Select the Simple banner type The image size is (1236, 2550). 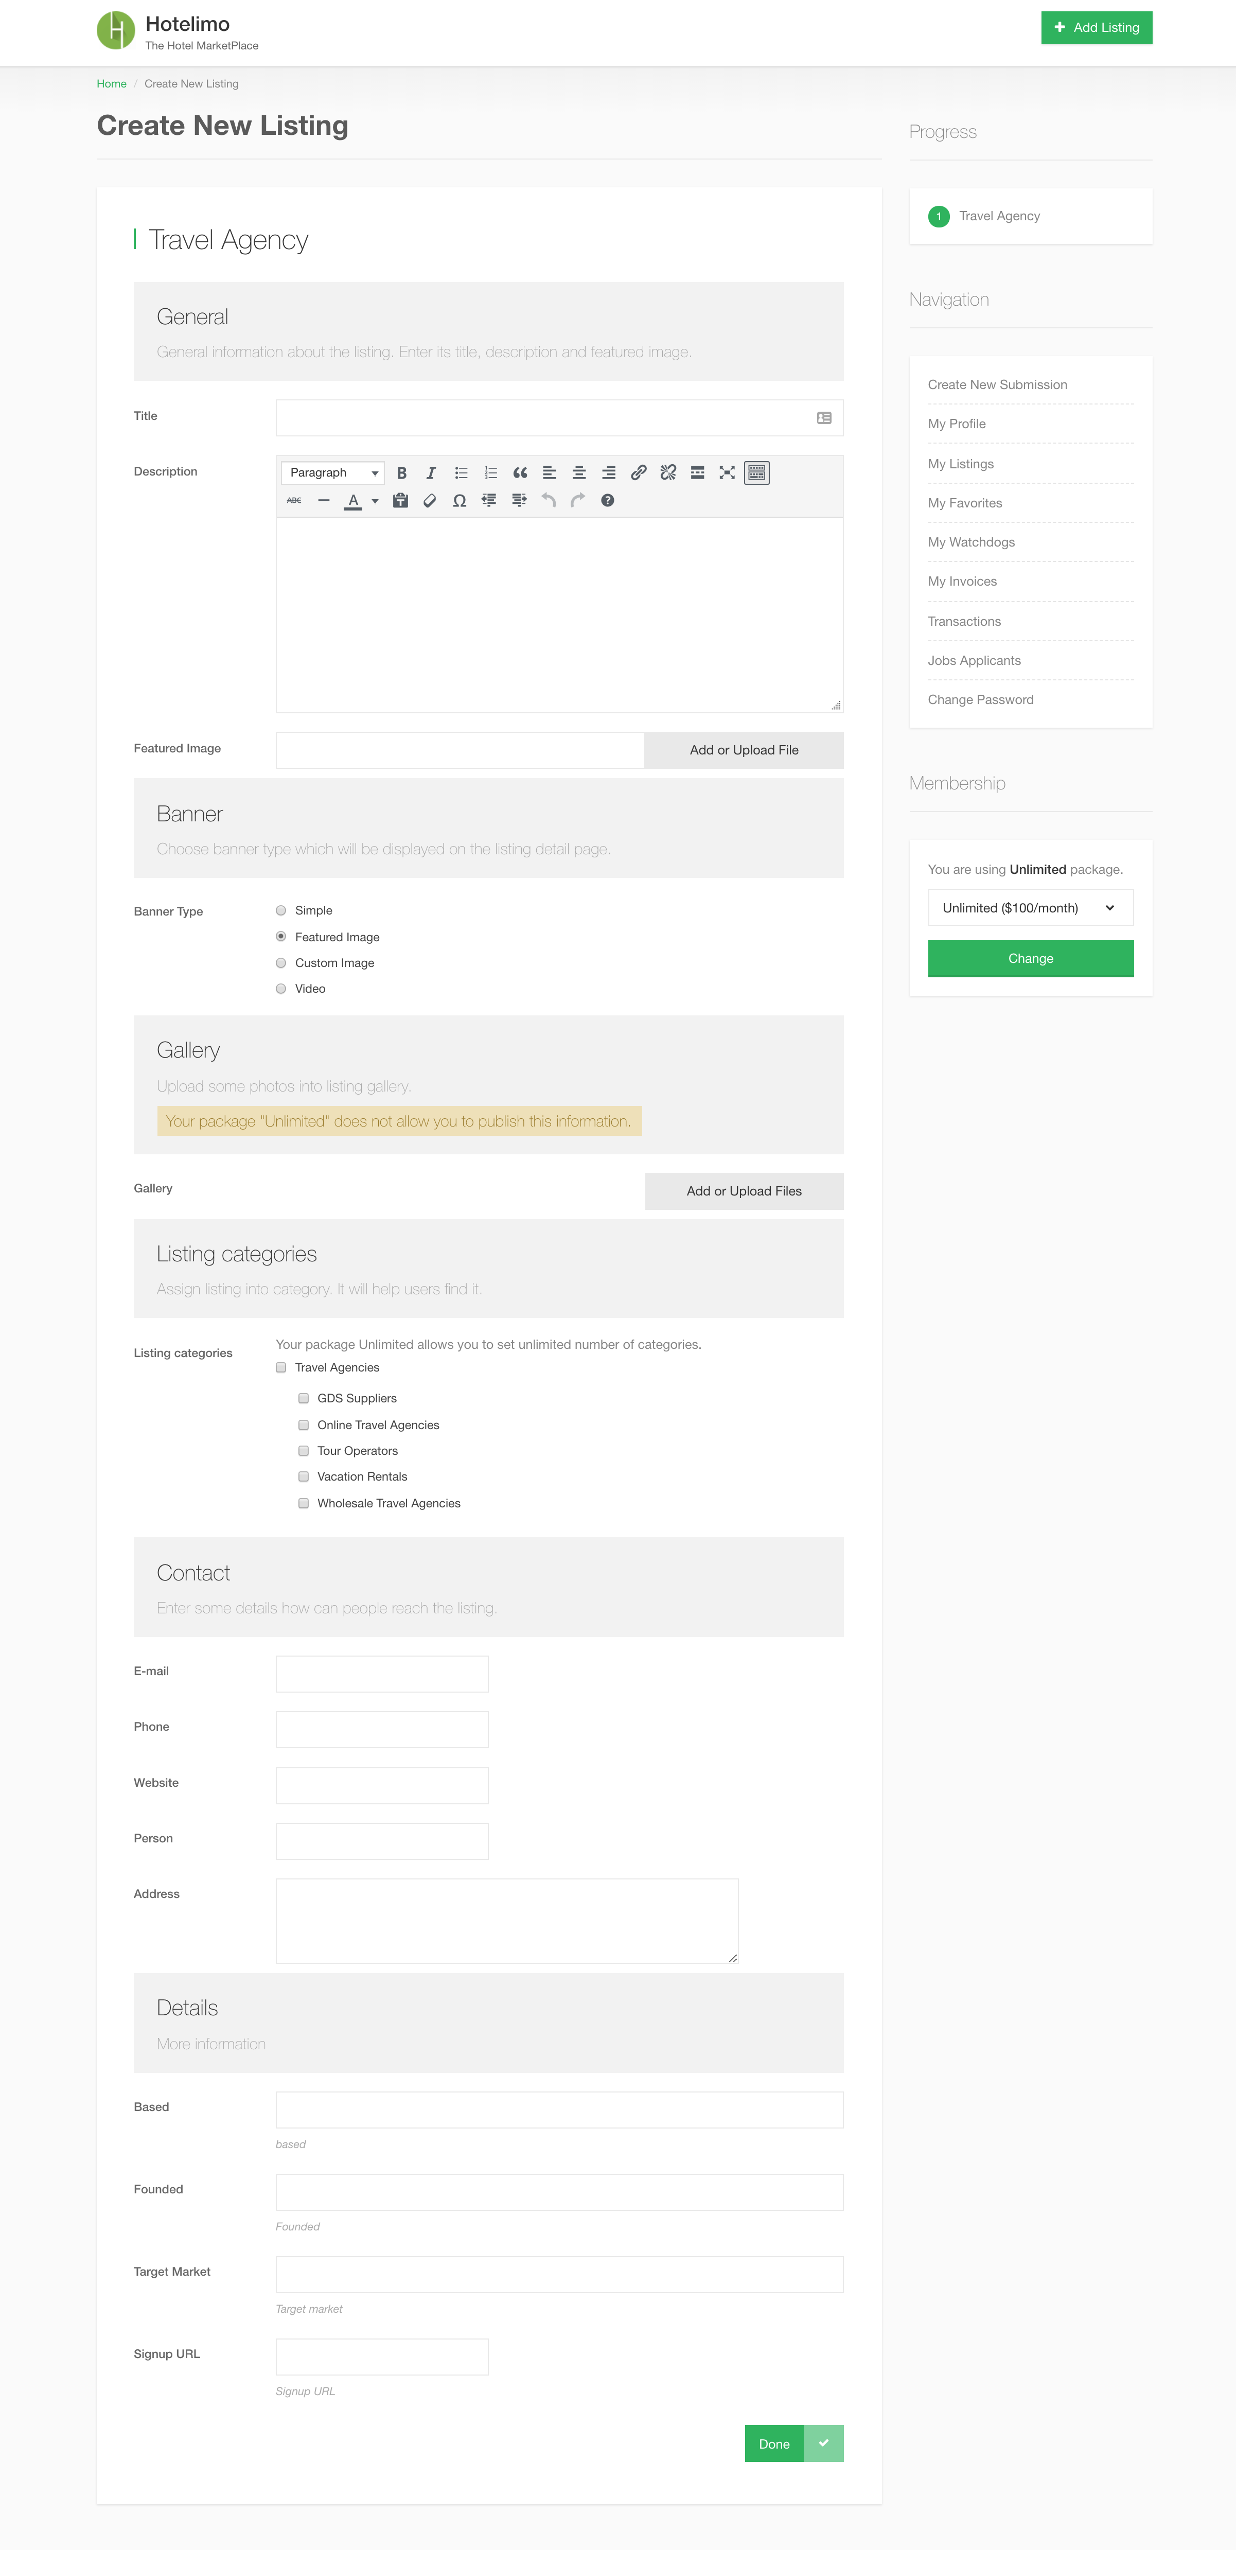[x=281, y=911]
